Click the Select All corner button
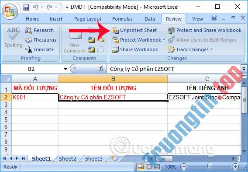Image resolution: width=248 pixels, height=172 pixels. tap(6, 79)
